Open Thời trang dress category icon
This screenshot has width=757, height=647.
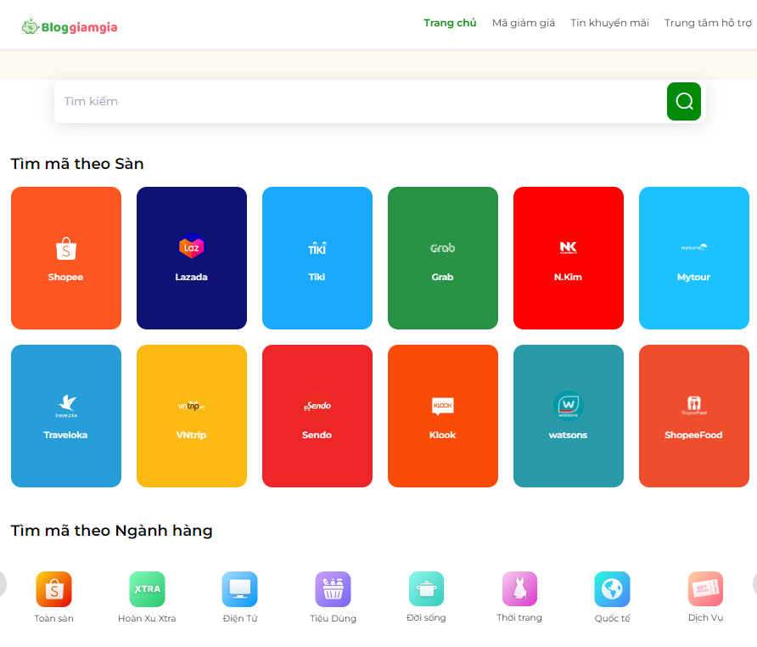[519, 588]
